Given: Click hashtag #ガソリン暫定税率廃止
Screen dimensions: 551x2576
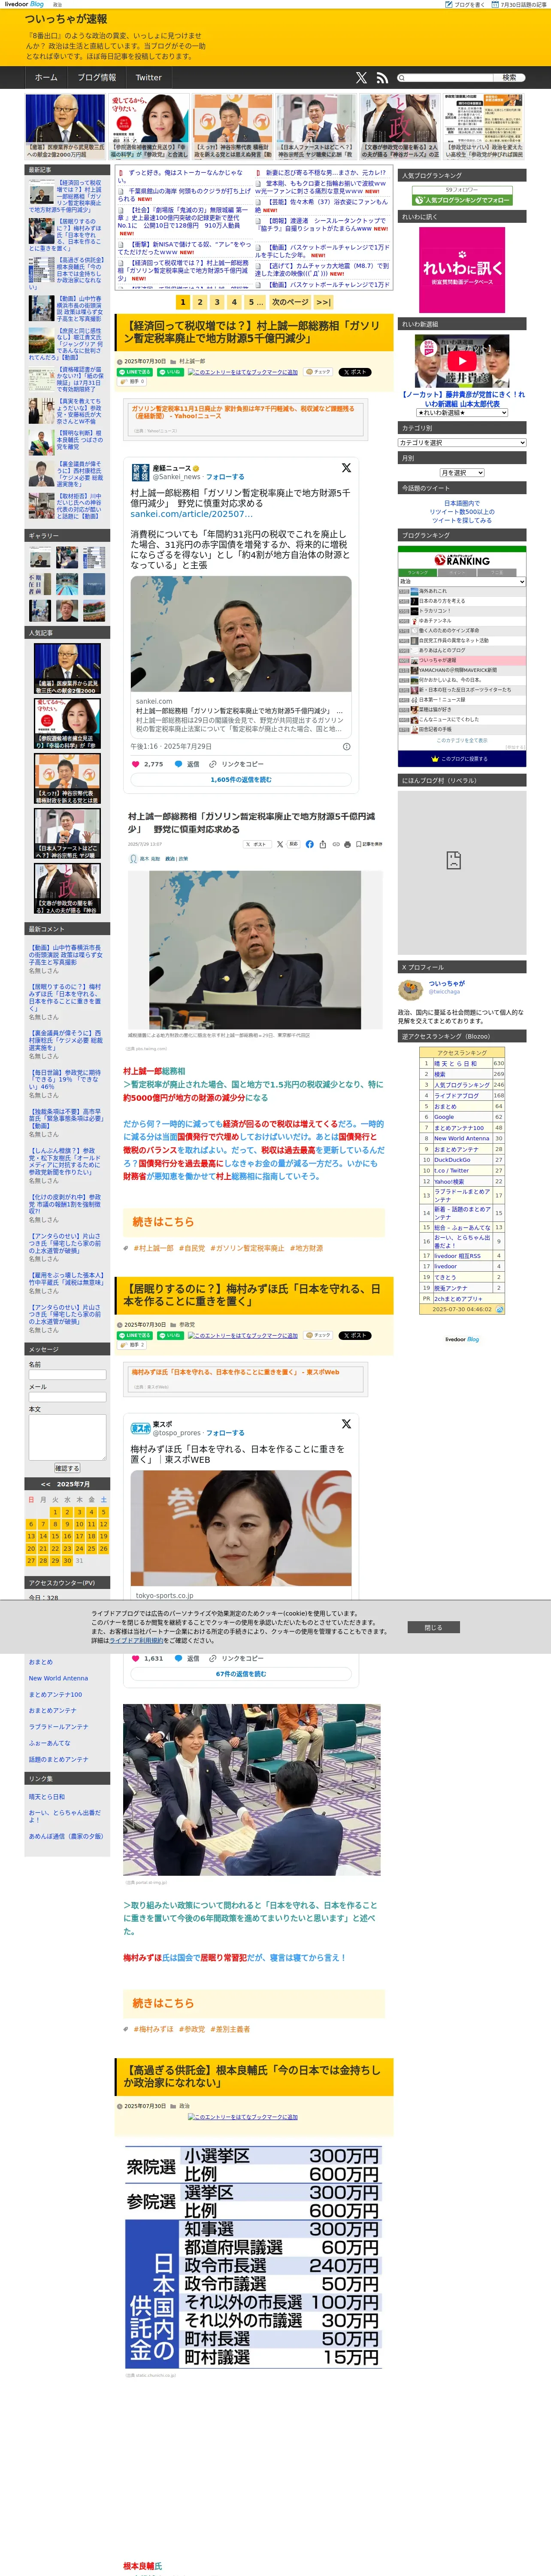Looking at the screenshot, I should click(247, 1248).
